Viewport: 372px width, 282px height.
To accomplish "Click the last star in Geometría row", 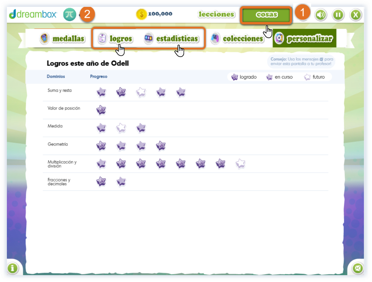I will (x=161, y=146).
